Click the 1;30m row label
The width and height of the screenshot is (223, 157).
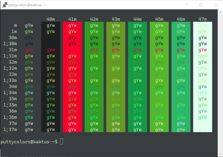pos(10,43)
